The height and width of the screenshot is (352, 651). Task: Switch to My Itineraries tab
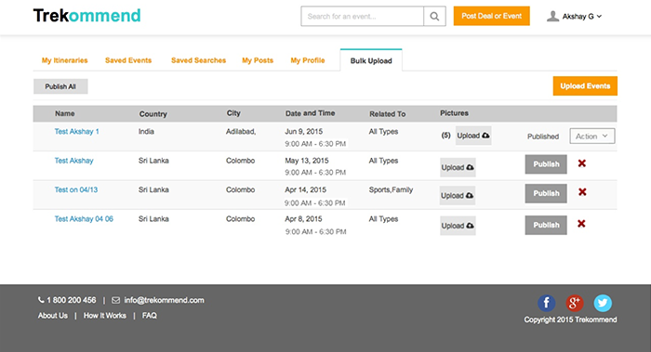click(x=65, y=60)
